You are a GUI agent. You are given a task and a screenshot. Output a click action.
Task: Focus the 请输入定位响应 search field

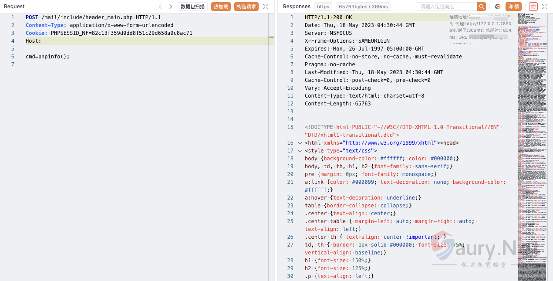tap(446, 7)
